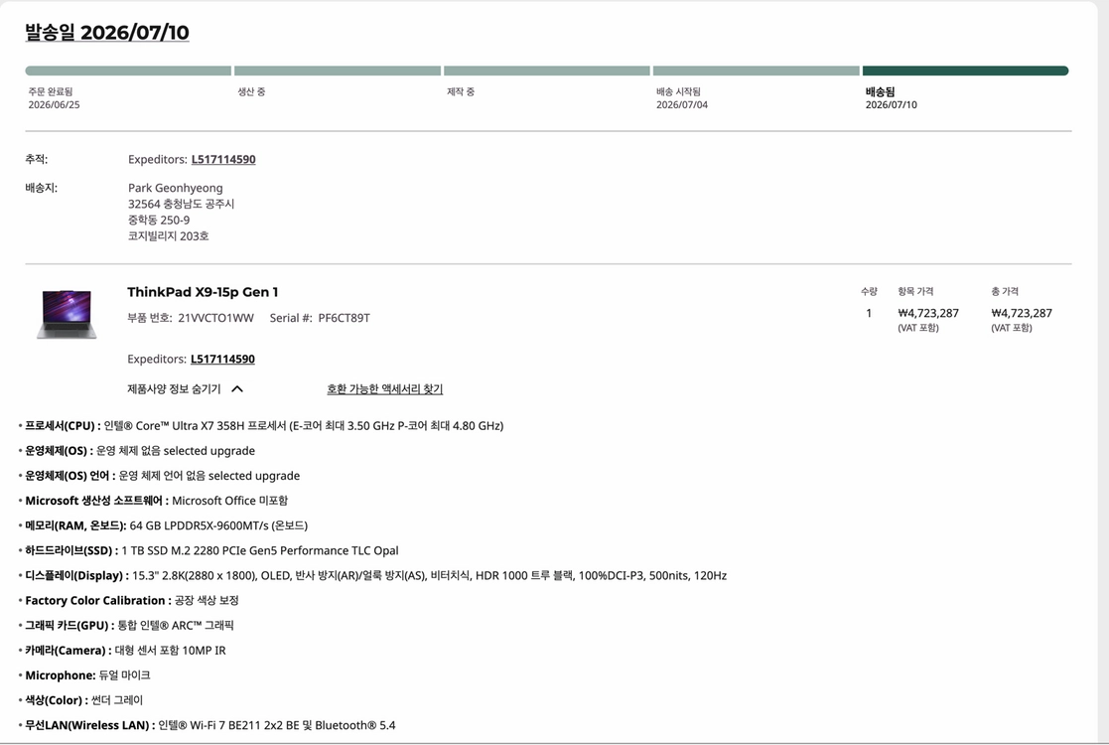Click total price ₩4,723,287 under 총 가격
Image resolution: width=1109 pixels, height=745 pixels.
point(1022,313)
